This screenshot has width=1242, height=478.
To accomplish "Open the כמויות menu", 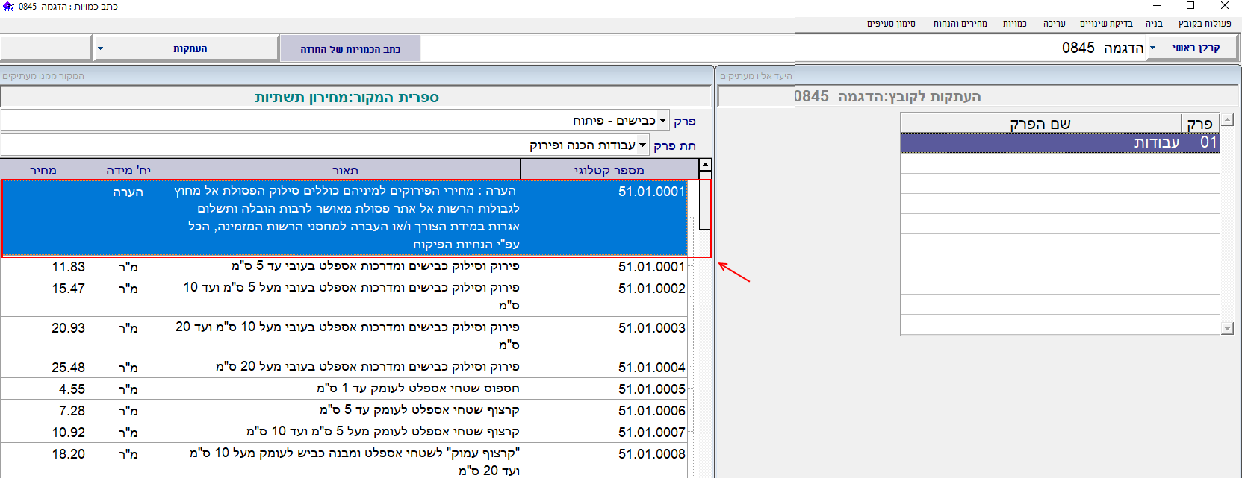I will (1014, 24).
